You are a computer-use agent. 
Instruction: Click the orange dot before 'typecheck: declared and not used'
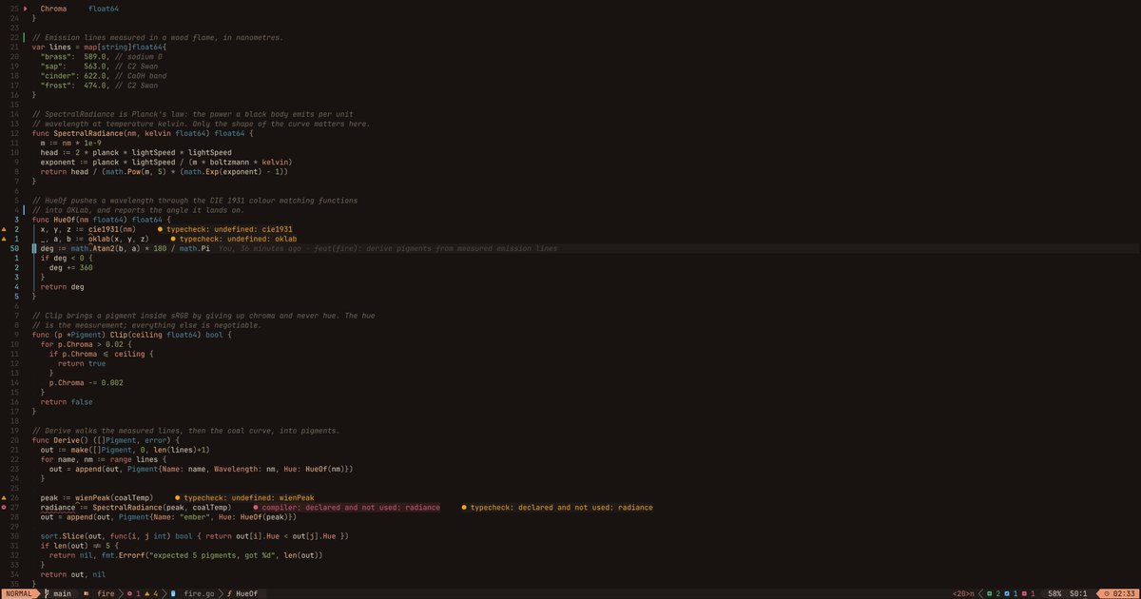click(x=464, y=508)
